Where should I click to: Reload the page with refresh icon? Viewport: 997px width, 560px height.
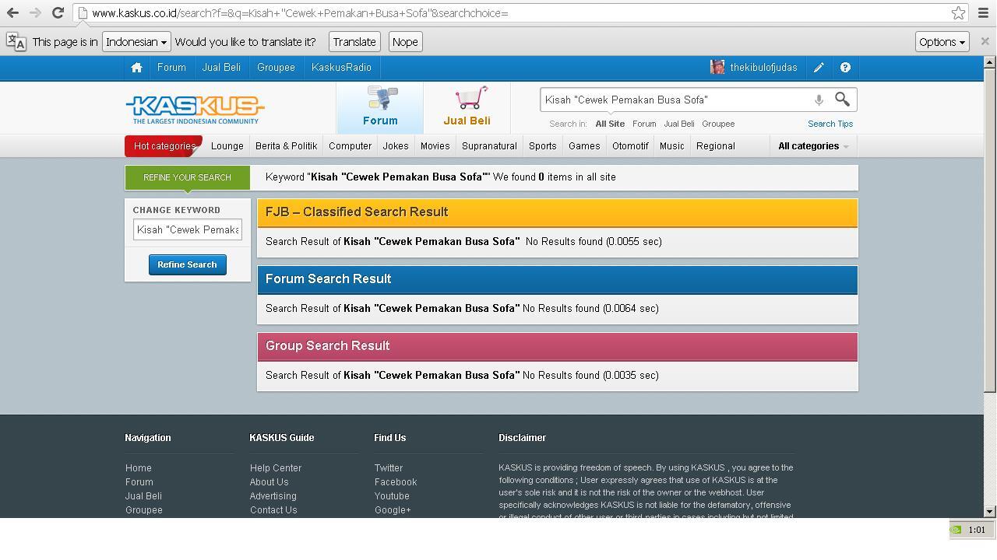[58, 13]
